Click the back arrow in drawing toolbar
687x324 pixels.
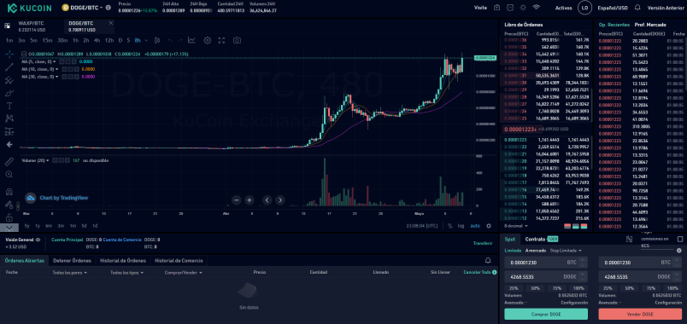(x=9, y=144)
